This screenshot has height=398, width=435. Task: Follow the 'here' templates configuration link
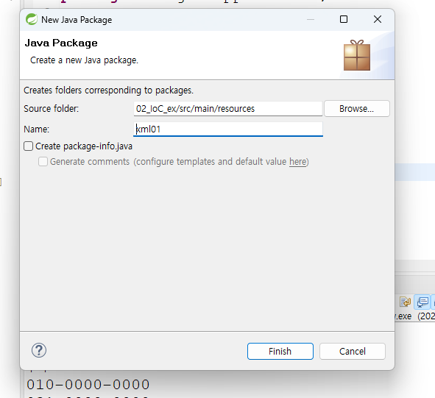point(297,161)
